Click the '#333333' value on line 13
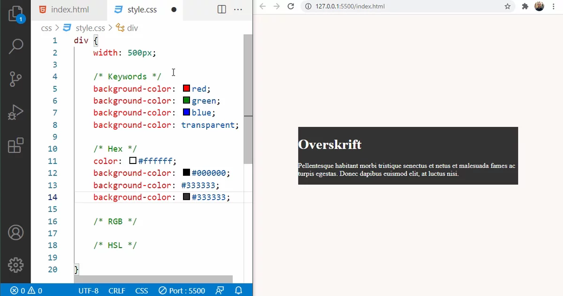Image resolution: width=563 pixels, height=296 pixels. coord(198,185)
